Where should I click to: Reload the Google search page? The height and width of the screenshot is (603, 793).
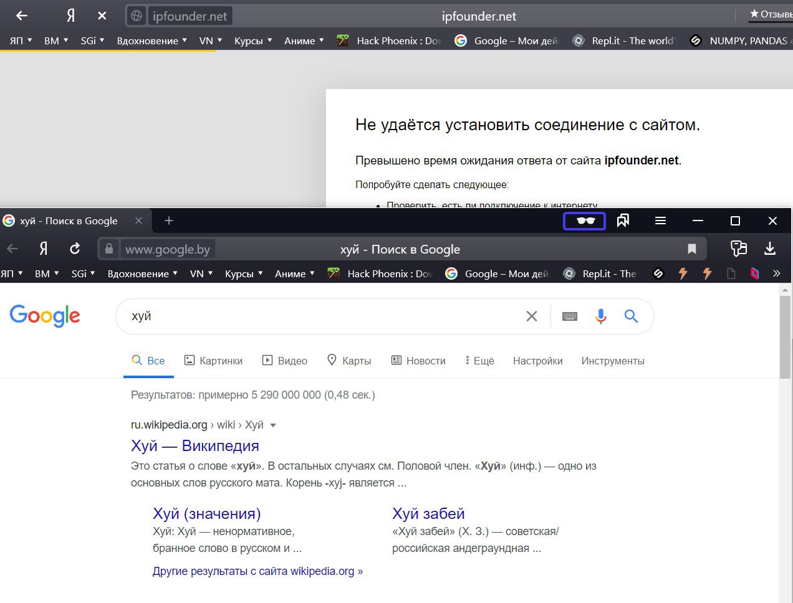click(75, 249)
